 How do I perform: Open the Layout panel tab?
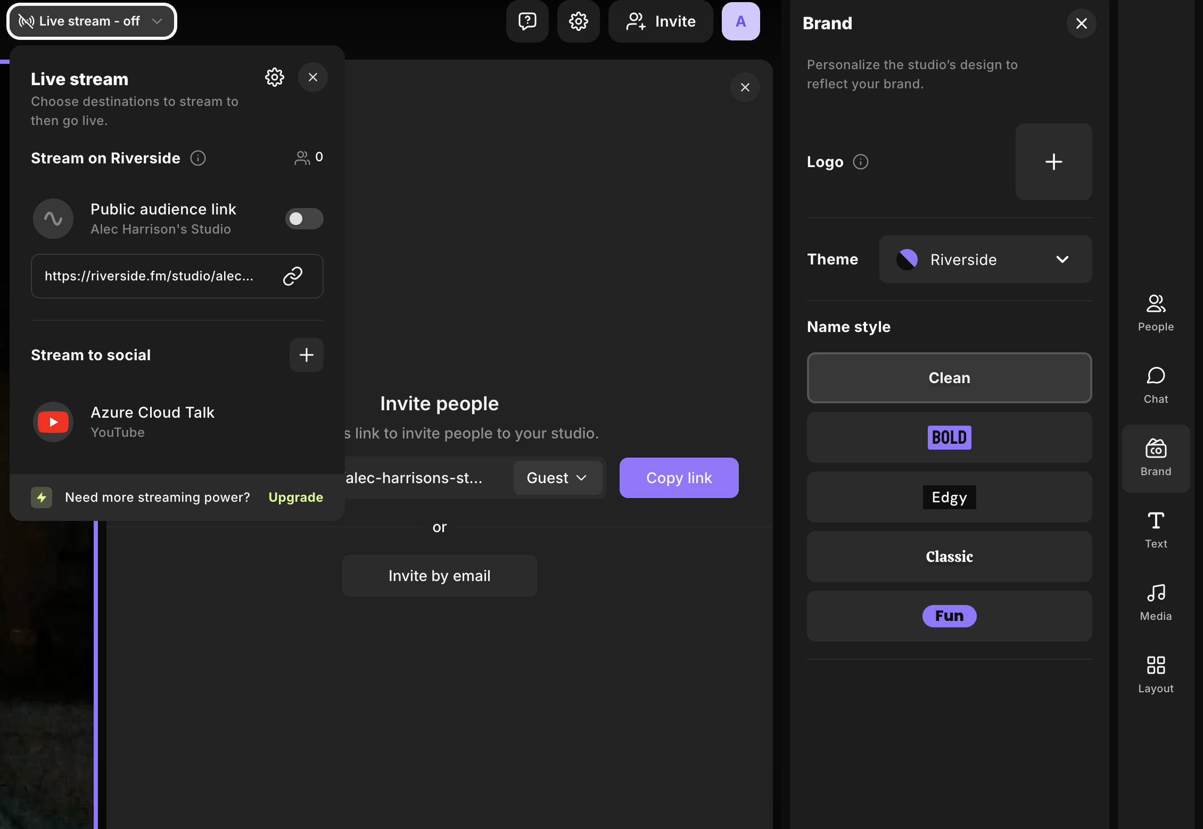(x=1156, y=675)
